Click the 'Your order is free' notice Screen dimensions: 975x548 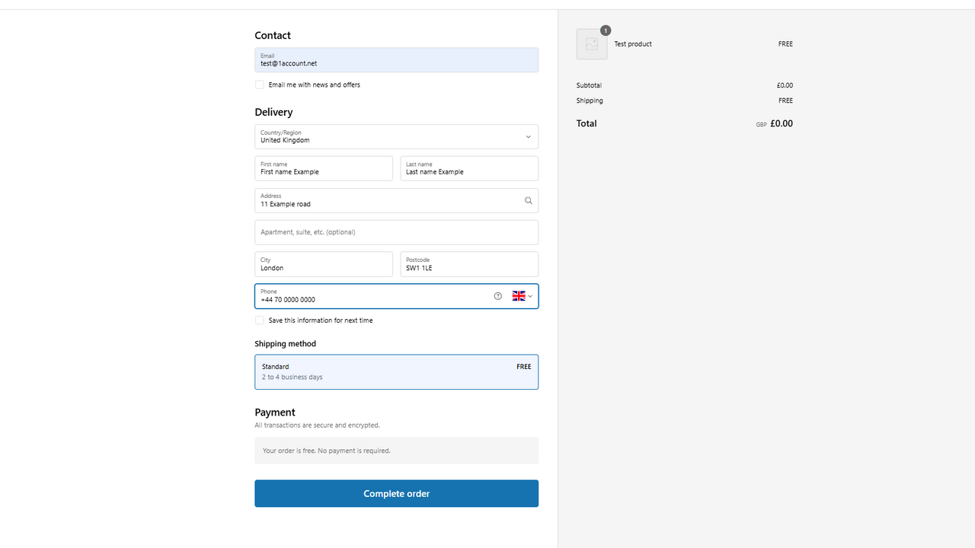pos(396,451)
